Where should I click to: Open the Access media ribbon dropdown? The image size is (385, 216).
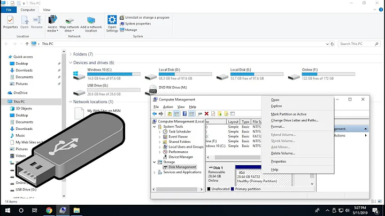52,24
